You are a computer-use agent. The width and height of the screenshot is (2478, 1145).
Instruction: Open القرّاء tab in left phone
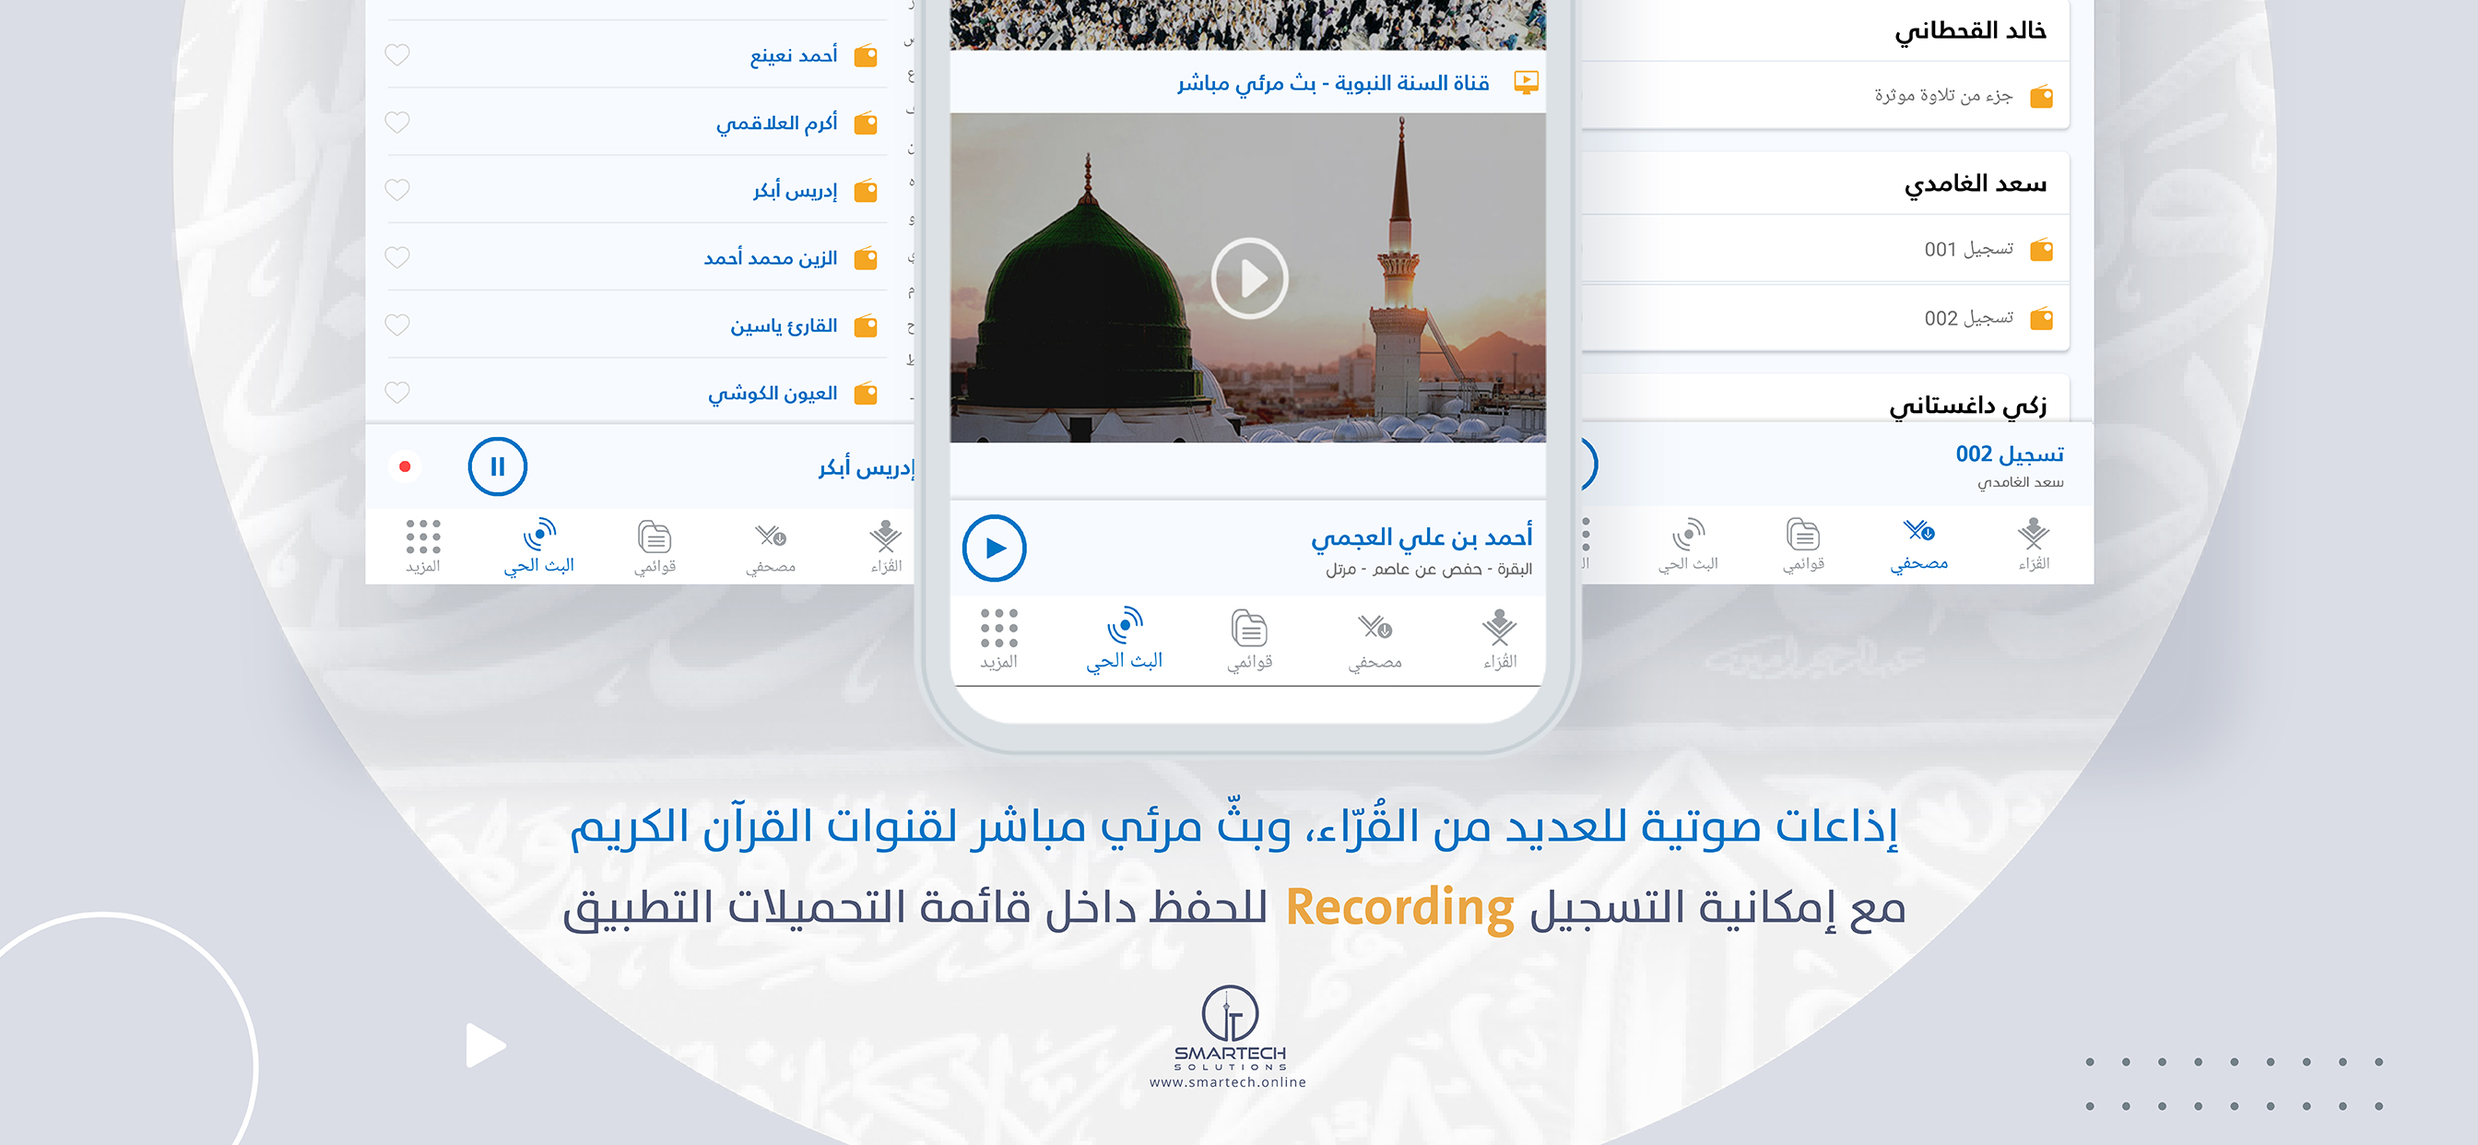click(886, 547)
